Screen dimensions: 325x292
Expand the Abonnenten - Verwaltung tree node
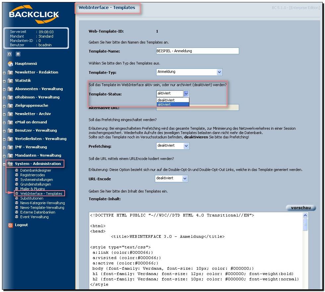point(4,89)
